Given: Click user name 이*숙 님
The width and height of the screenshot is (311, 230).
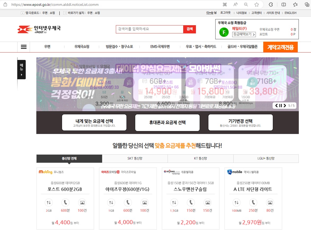Looking at the screenshot, I should coord(211,13).
